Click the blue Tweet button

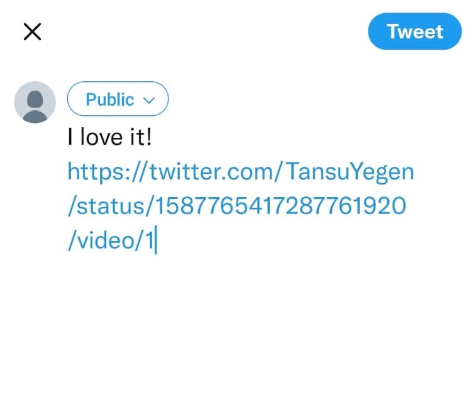click(x=414, y=31)
